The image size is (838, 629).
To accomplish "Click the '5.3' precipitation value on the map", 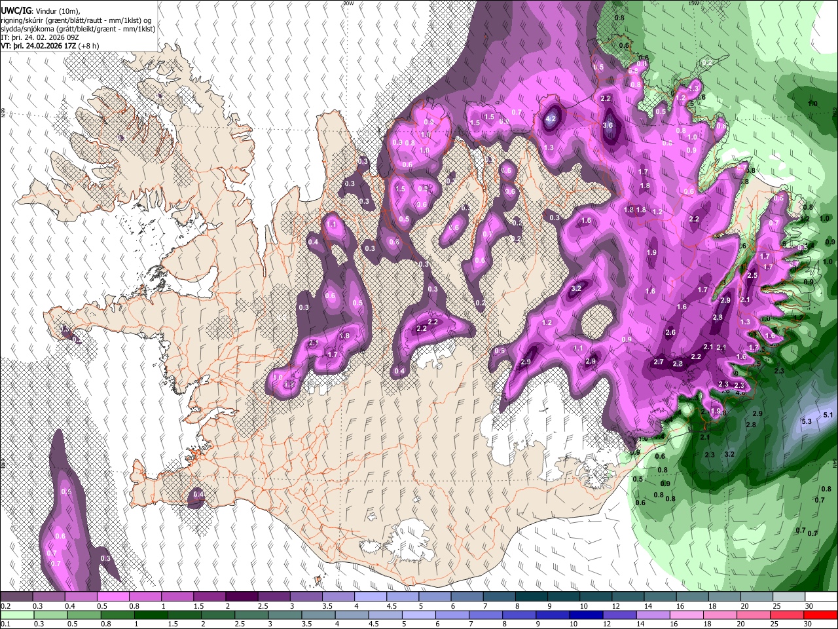I will pos(806,421).
